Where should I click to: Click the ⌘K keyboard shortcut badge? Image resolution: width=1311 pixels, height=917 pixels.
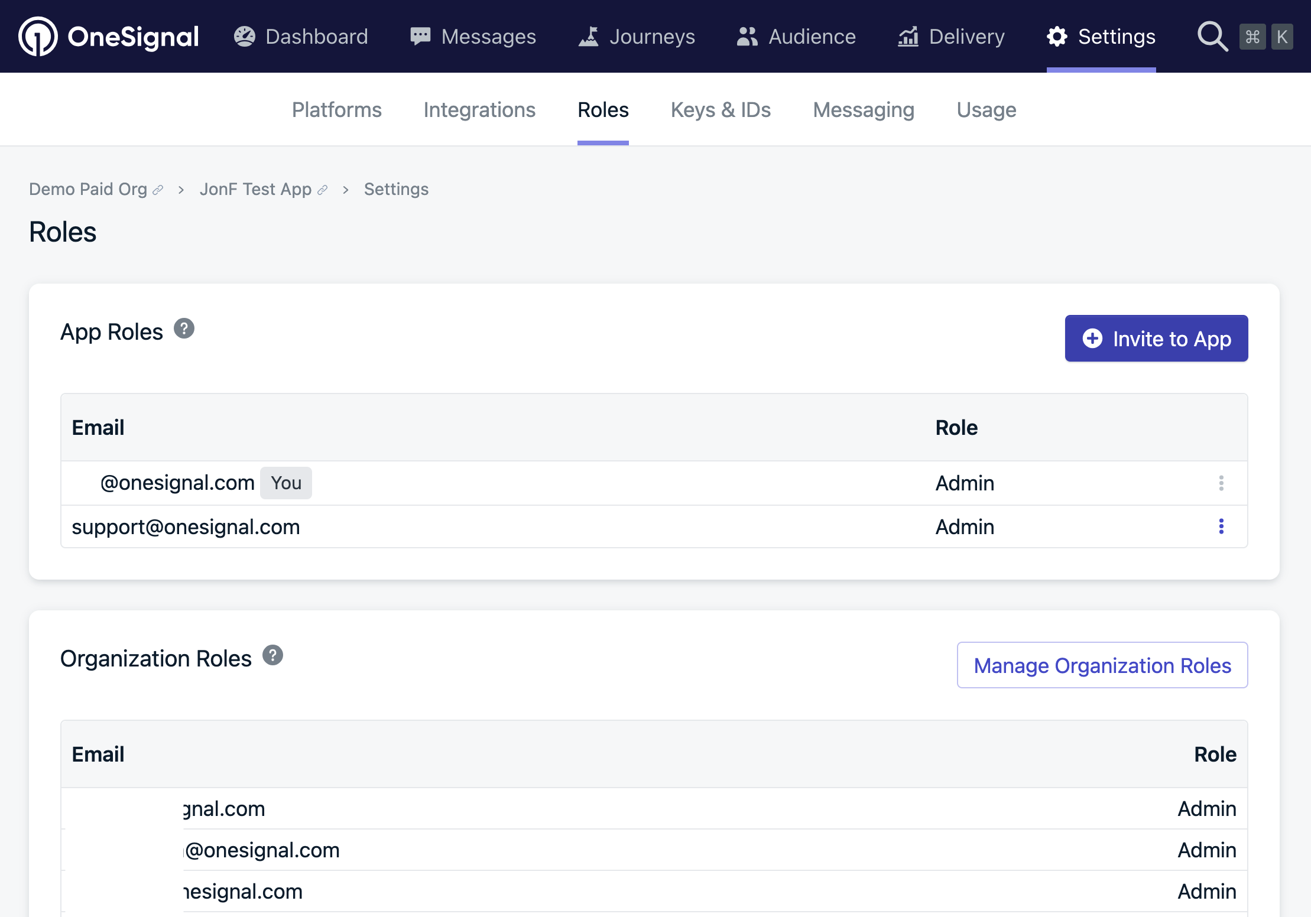click(x=1267, y=37)
